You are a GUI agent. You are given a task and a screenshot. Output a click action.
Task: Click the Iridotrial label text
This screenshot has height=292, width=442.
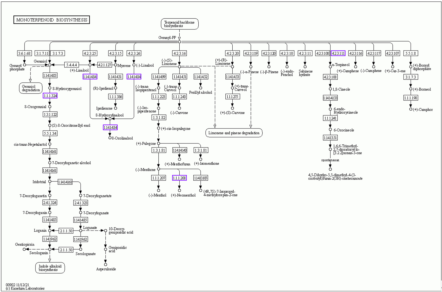[x=39, y=182]
